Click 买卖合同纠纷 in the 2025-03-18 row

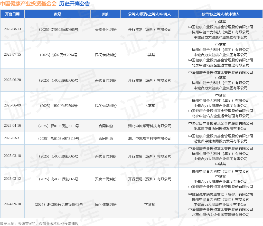106,156
